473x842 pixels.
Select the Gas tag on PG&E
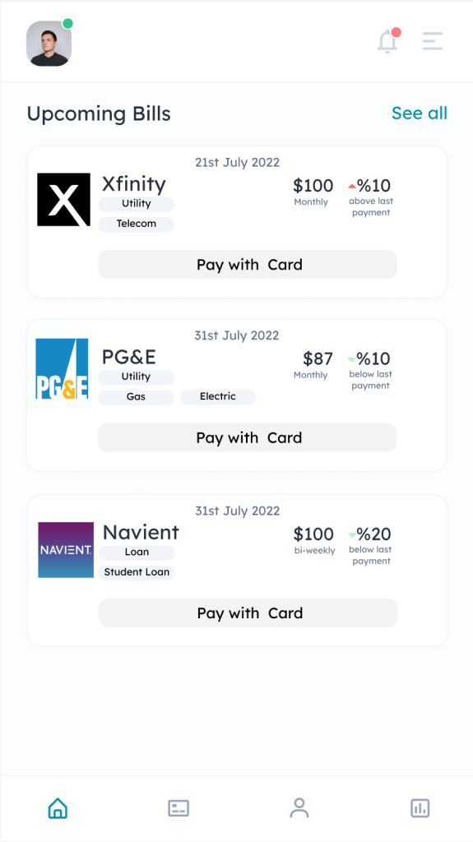pyautogui.click(x=136, y=397)
